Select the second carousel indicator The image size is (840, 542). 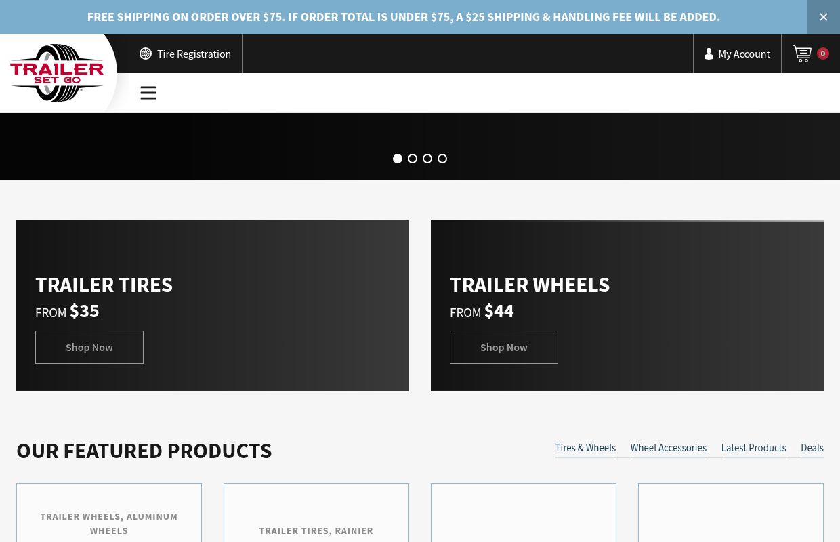(x=413, y=159)
